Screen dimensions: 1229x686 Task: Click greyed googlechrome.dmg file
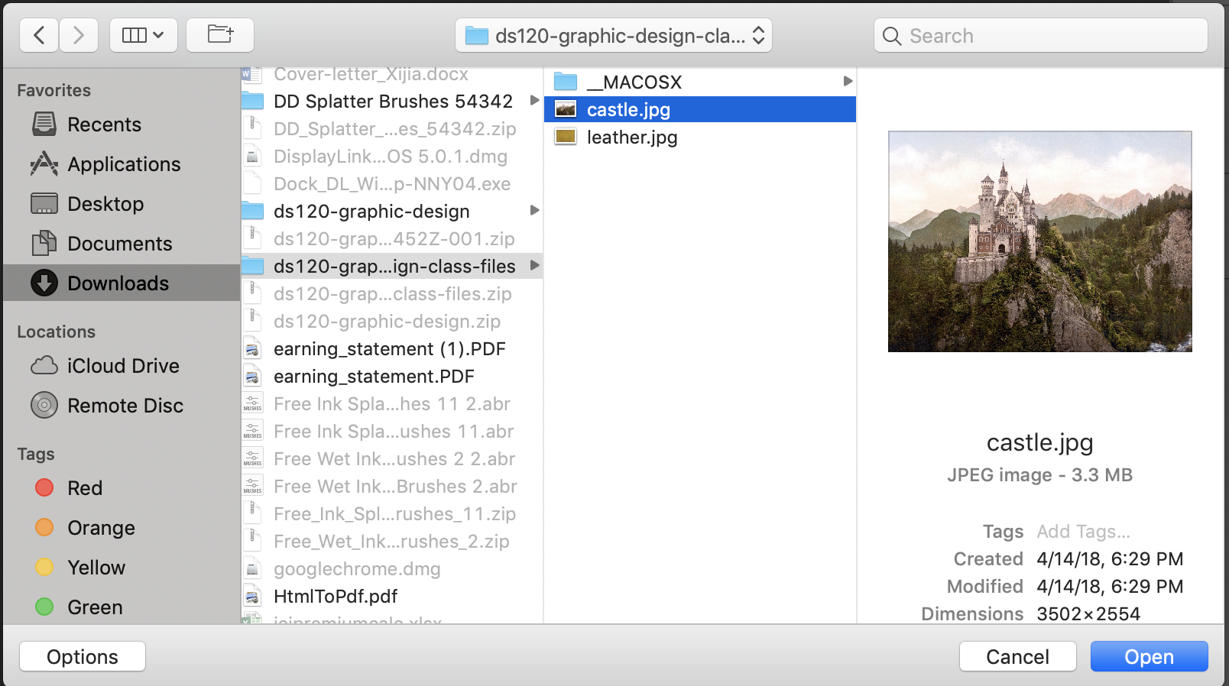click(x=391, y=569)
